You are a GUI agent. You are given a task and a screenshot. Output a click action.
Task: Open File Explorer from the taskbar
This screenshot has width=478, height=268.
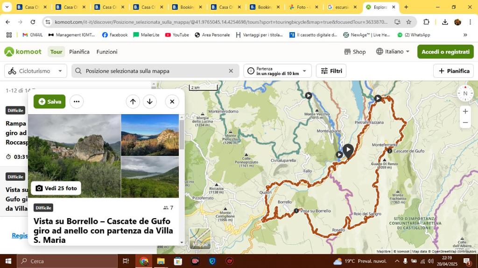[161, 261]
